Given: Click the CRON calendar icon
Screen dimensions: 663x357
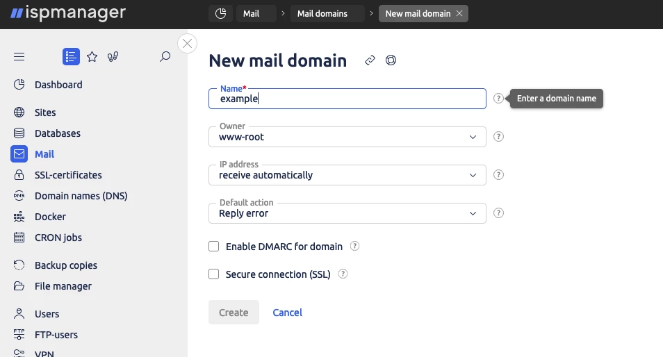Looking at the screenshot, I should coord(19,238).
